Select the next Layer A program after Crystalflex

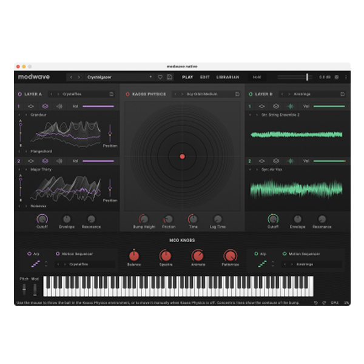(58, 94)
